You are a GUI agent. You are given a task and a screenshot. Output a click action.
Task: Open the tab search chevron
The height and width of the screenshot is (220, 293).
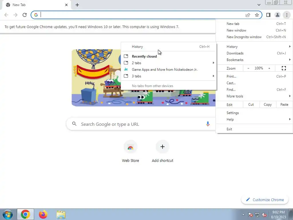tap(259, 5)
